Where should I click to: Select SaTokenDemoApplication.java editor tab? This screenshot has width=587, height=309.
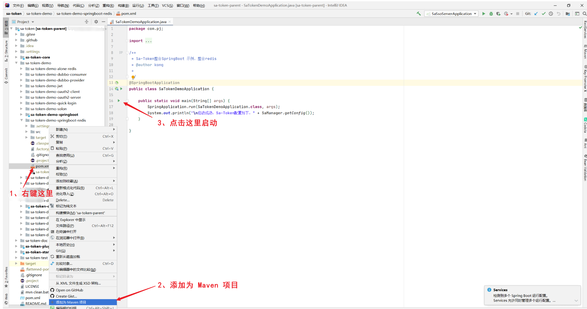tap(141, 22)
